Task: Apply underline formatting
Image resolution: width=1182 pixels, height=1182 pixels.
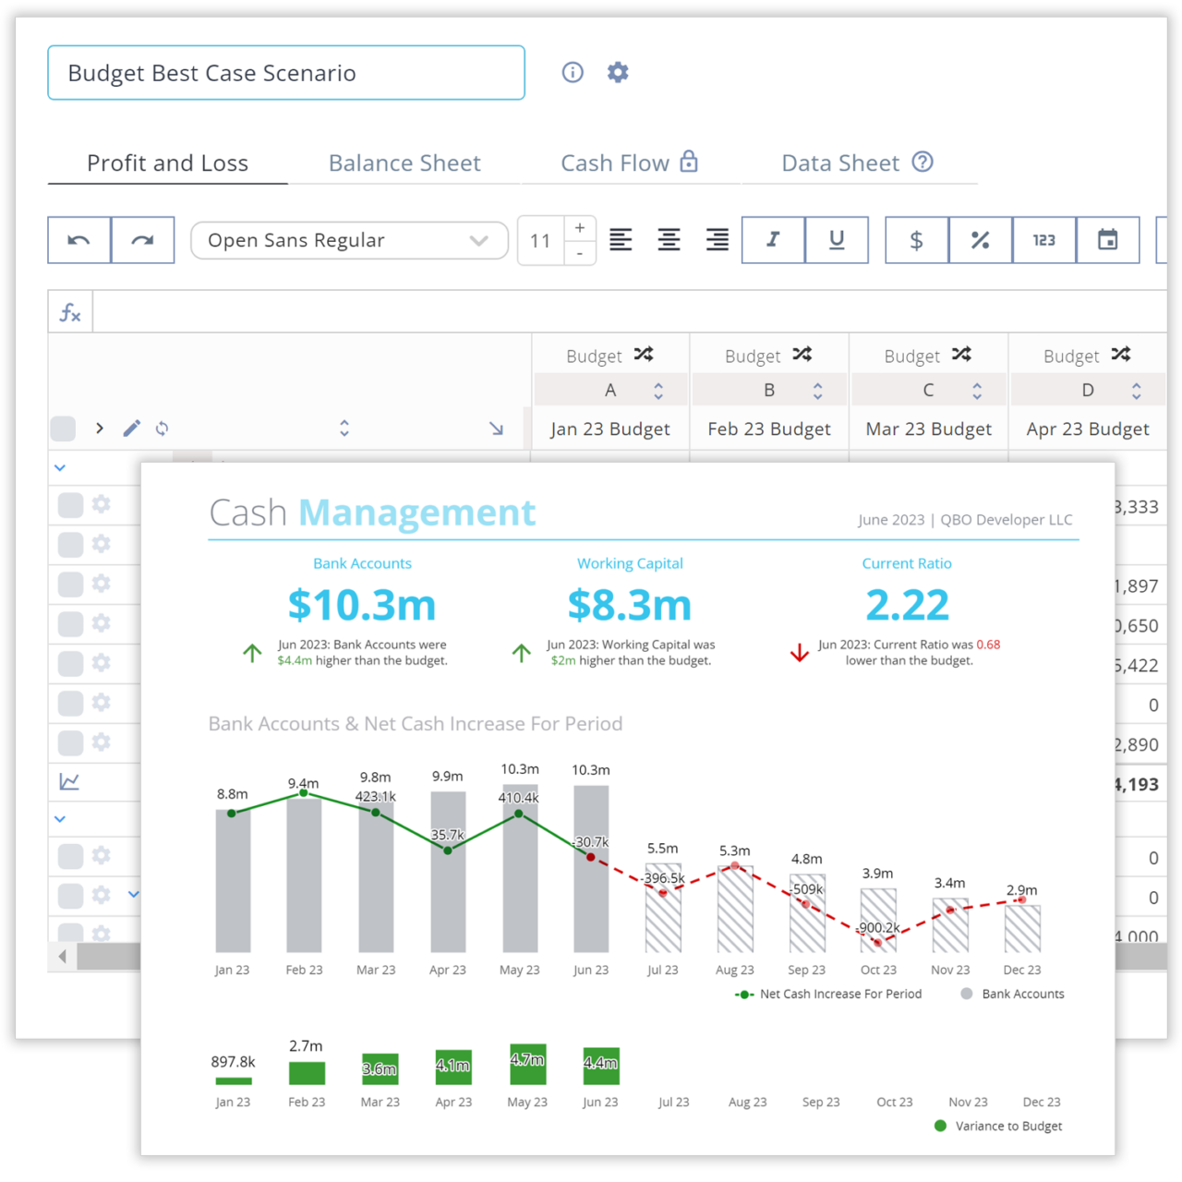Action: coord(837,240)
